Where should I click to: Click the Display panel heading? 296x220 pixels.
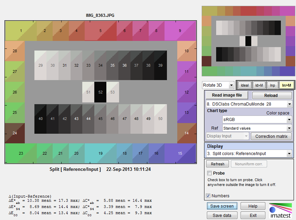tap(215, 146)
